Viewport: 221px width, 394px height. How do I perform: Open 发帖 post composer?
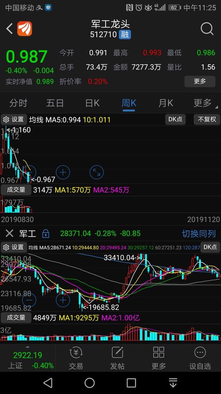pyautogui.click(x=117, y=358)
